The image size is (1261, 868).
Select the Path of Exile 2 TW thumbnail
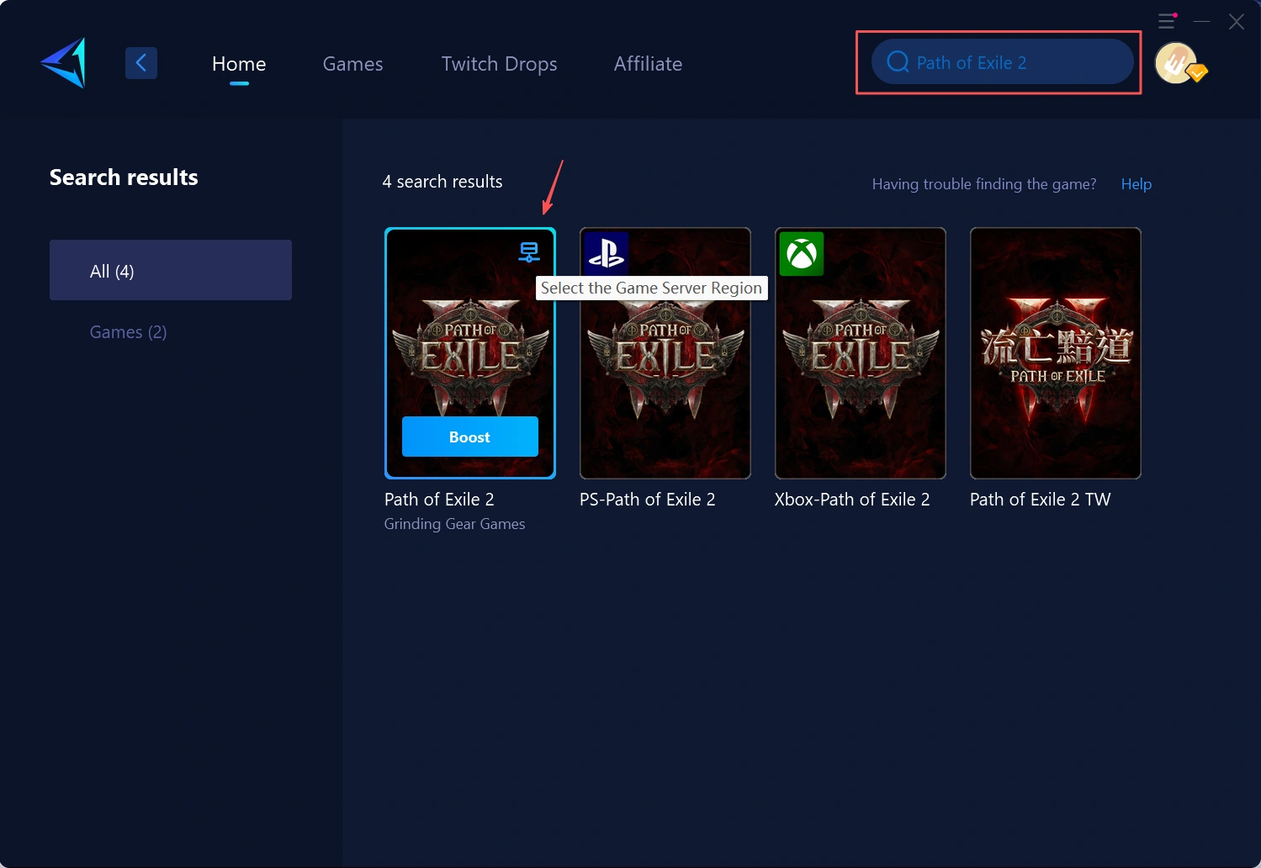pos(1055,353)
